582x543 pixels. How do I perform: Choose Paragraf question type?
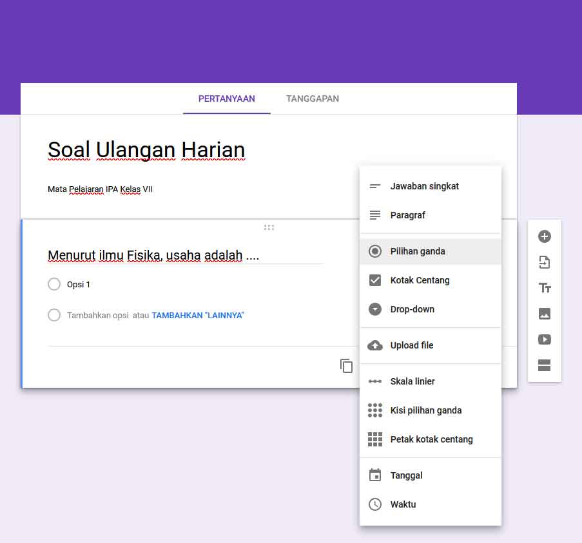[430, 215]
